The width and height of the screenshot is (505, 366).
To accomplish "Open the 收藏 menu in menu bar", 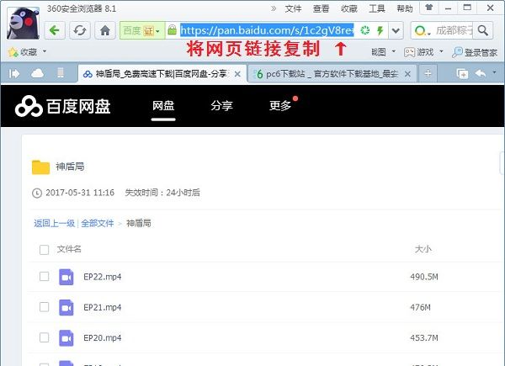I will point(349,8).
